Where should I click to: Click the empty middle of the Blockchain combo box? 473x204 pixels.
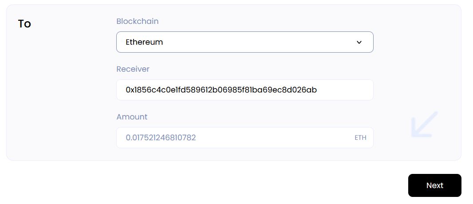pyautogui.click(x=257, y=42)
